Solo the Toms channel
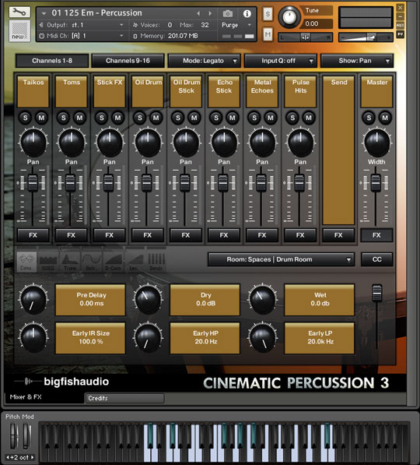This screenshot has width=420, height=465. pyautogui.click(x=63, y=118)
